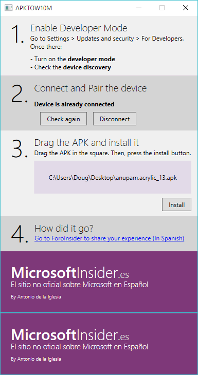Click the large step number 2
Screen dimensions: 198x375
point(20,94)
